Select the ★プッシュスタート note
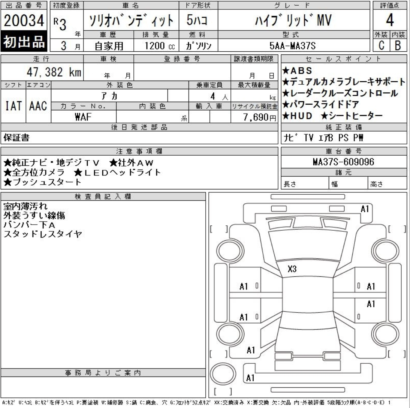 (42, 181)
